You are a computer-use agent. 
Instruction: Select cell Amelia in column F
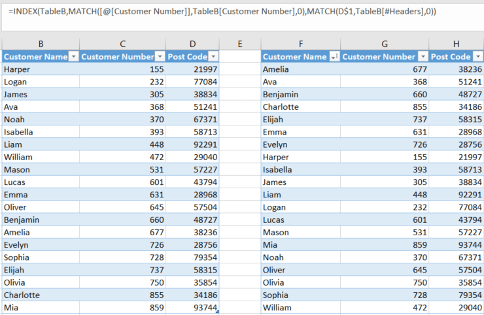pyautogui.click(x=301, y=69)
